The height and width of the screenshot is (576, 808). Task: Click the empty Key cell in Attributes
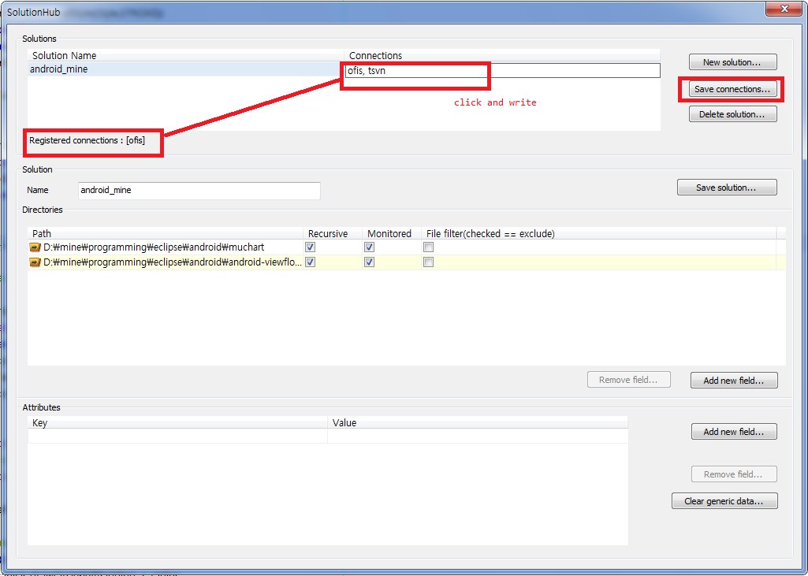click(177, 436)
